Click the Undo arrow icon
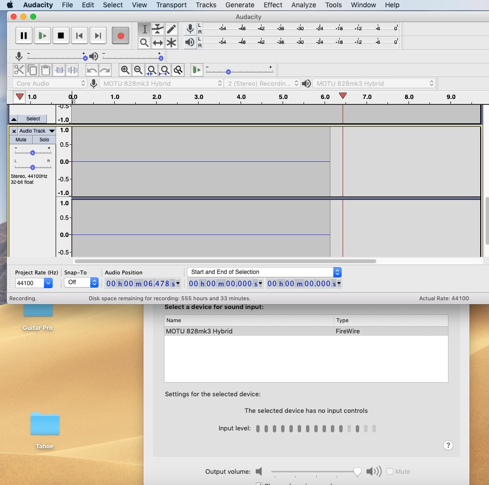 coord(92,70)
